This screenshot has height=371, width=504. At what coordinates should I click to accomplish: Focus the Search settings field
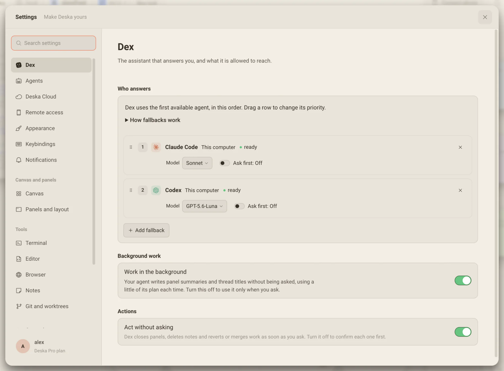53,43
